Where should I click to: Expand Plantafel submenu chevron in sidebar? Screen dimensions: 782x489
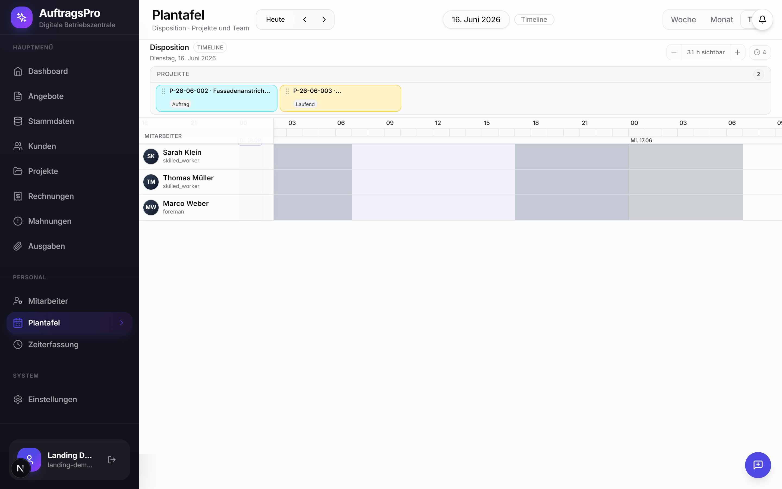point(121,323)
